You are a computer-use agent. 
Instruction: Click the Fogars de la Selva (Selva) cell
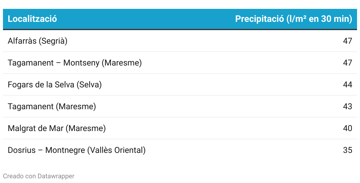click(55, 84)
